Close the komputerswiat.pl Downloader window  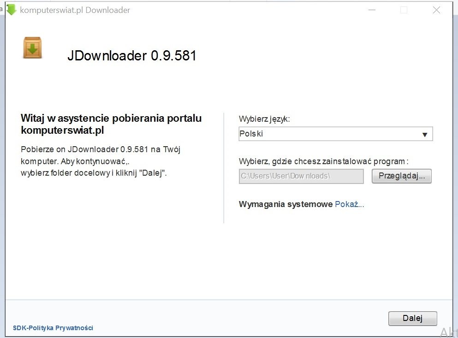(x=436, y=10)
